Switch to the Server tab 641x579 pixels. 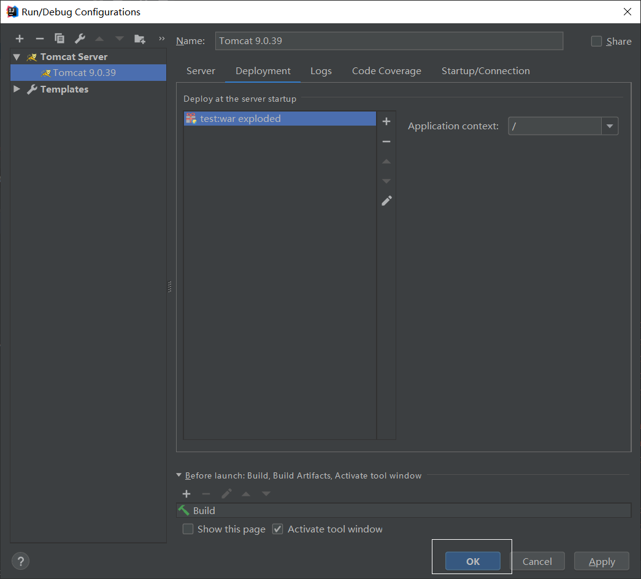(201, 71)
